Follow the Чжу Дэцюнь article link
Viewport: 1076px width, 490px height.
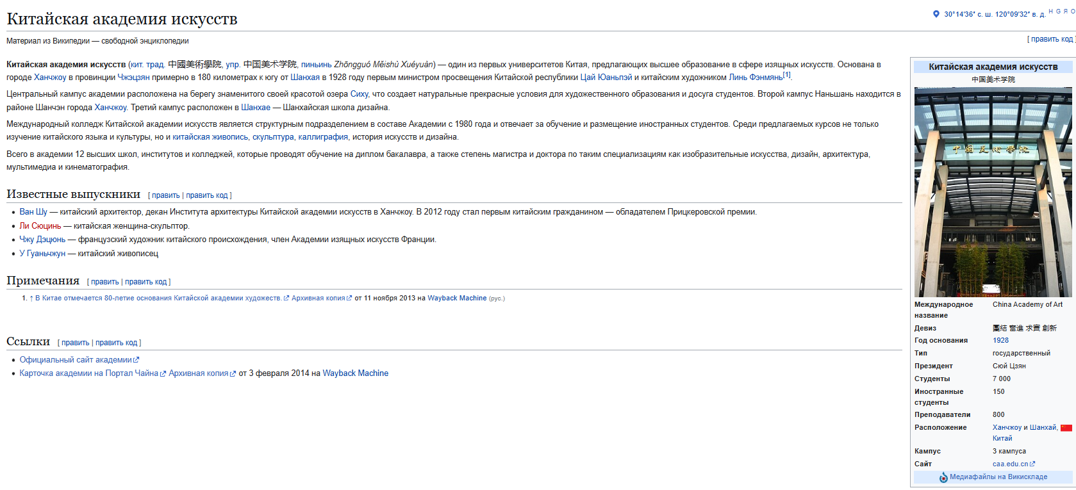tap(42, 240)
